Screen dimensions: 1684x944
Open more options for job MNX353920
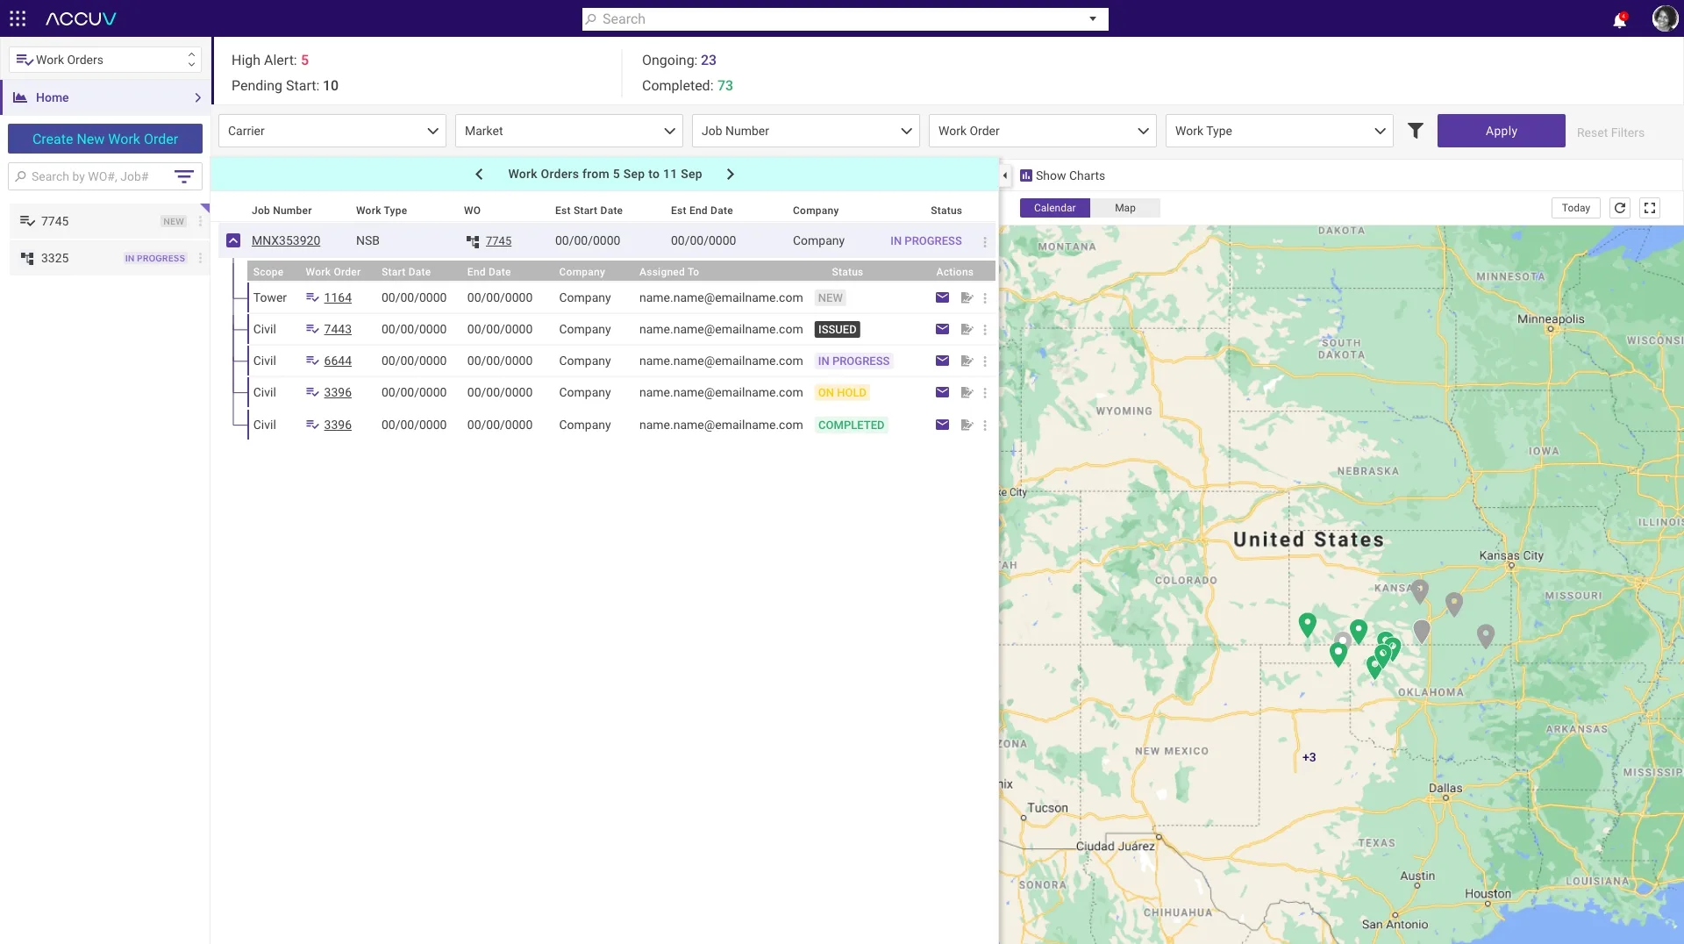pyautogui.click(x=985, y=241)
